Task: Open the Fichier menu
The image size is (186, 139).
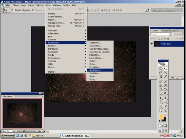Action: (x=8, y=5)
